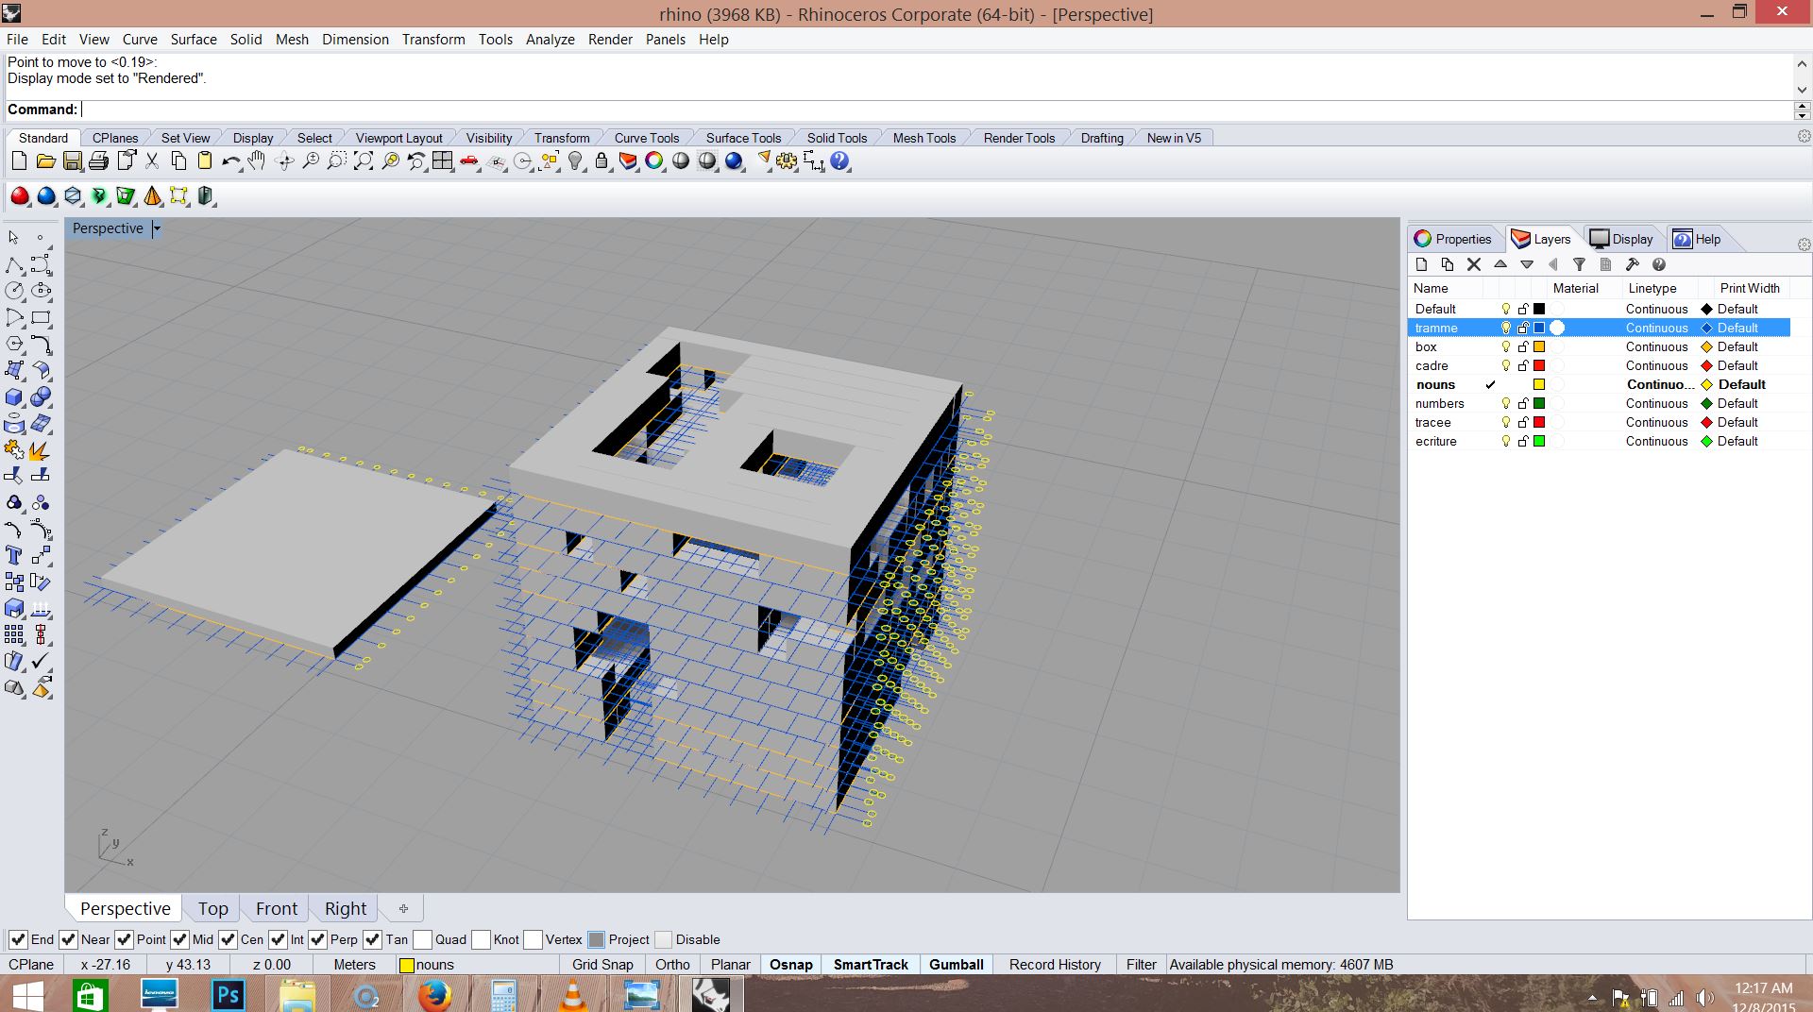Check the End osnap option

click(19, 940)
